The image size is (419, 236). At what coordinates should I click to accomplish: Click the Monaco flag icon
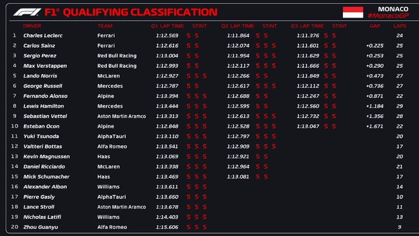[353, 12]
